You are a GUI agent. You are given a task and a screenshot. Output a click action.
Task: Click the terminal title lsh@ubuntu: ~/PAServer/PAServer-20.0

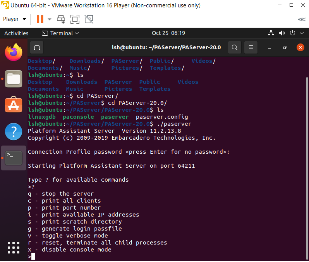pyautogui.click(x=167, y=47)
